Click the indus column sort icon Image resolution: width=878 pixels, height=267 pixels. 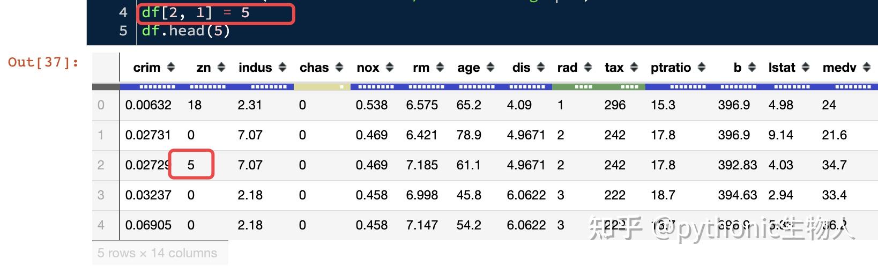tap(282, 68)
